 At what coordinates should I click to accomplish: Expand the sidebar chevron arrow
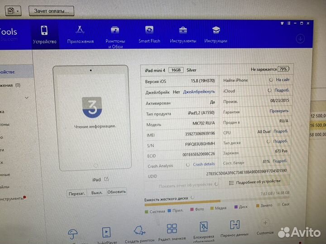click(x=27, y=98)
